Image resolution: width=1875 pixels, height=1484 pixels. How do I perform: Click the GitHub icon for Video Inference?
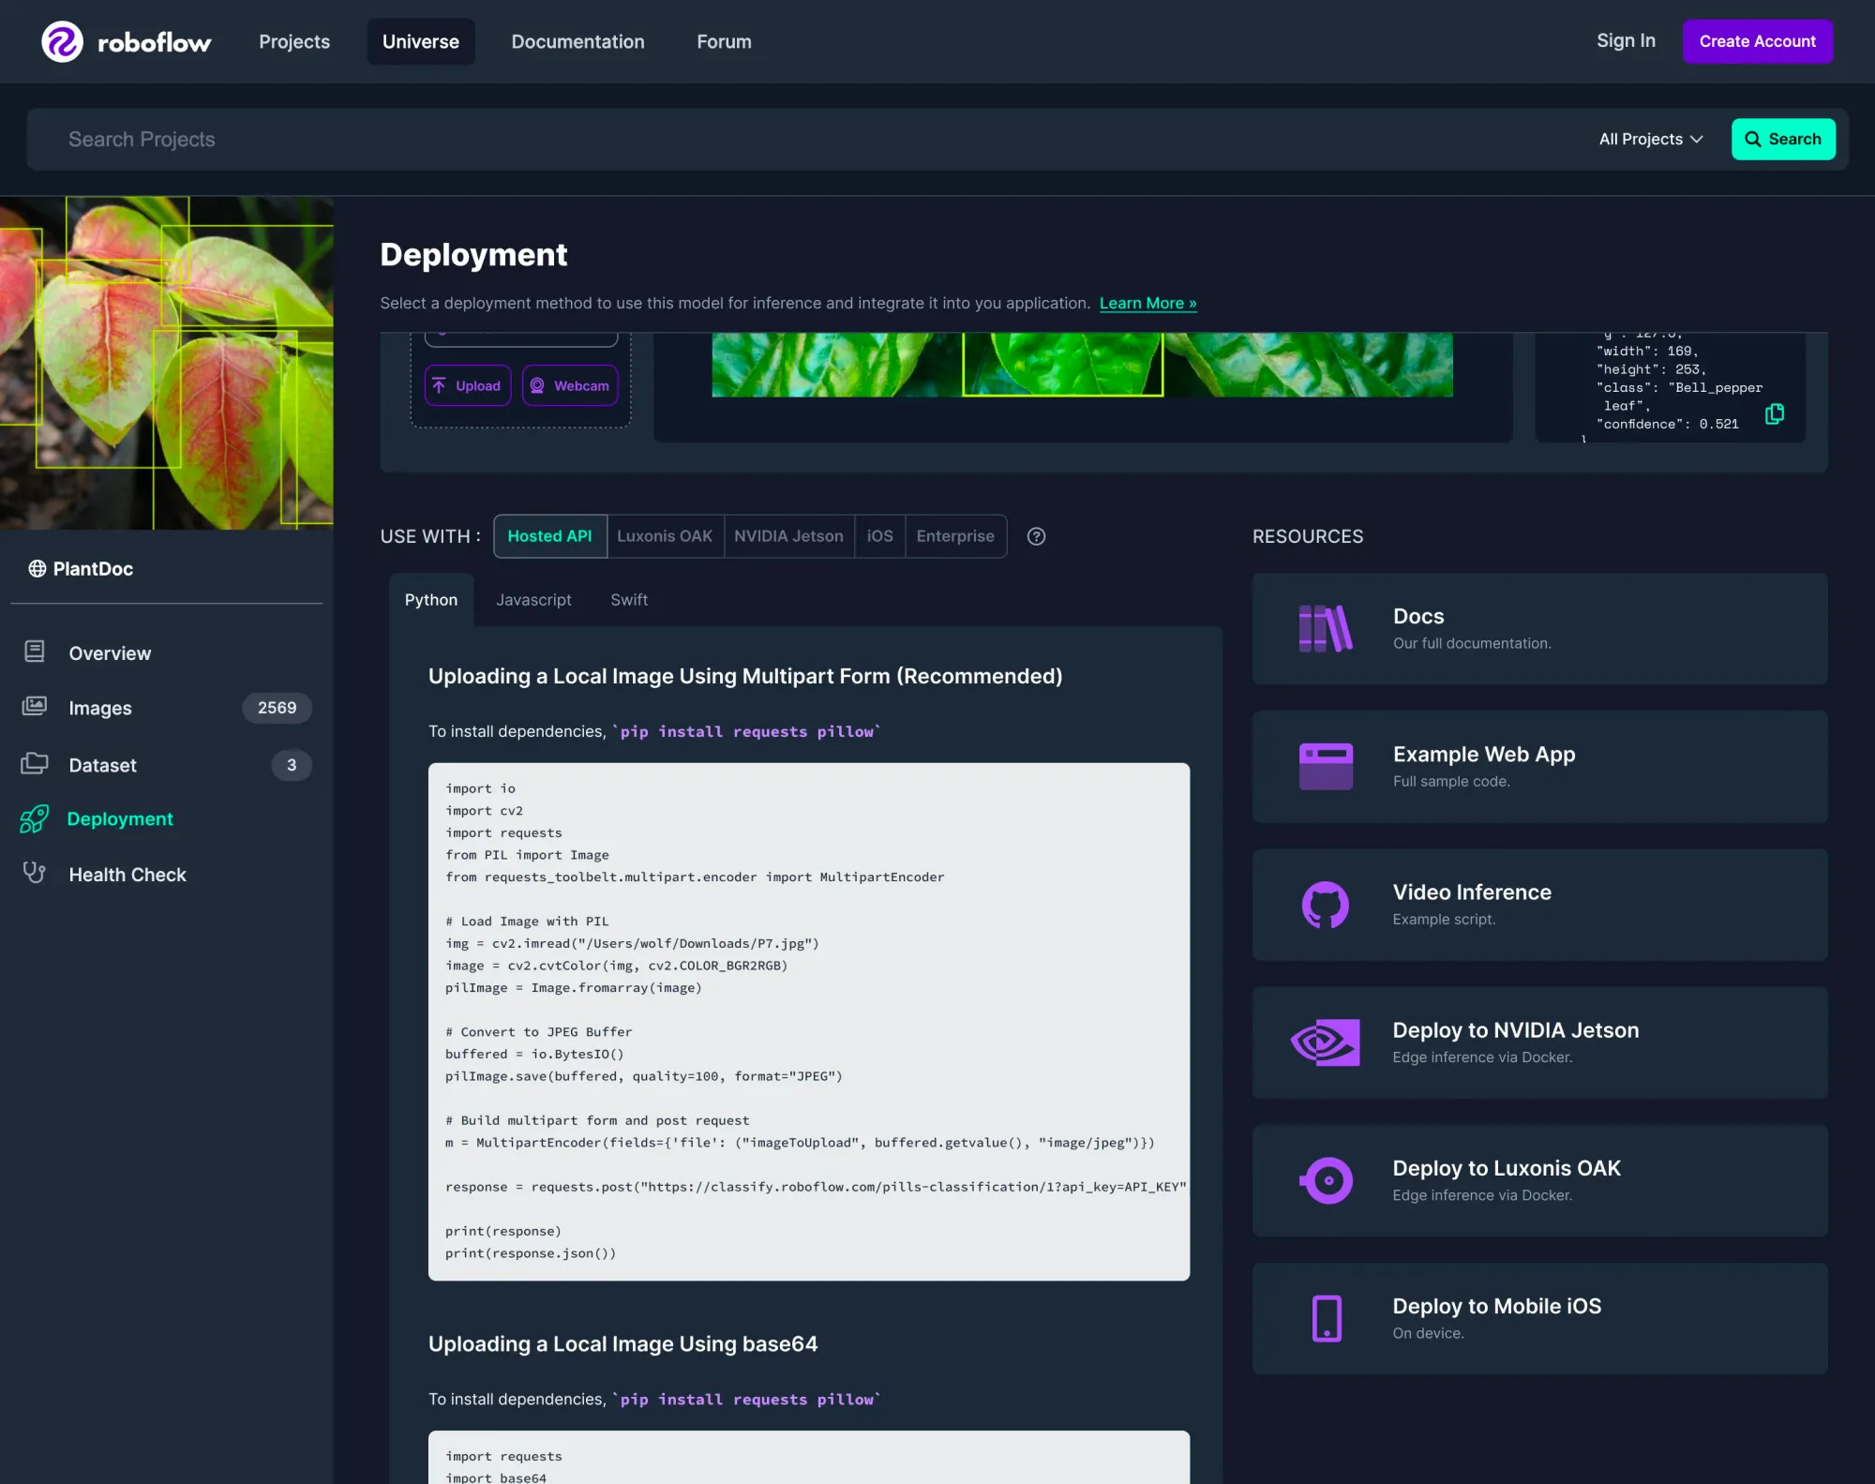pos(1325,905)
